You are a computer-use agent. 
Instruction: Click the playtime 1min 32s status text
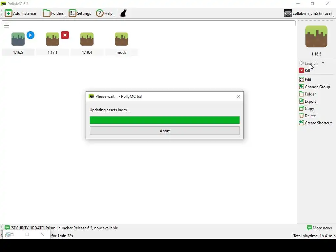[x=62, y=236]
